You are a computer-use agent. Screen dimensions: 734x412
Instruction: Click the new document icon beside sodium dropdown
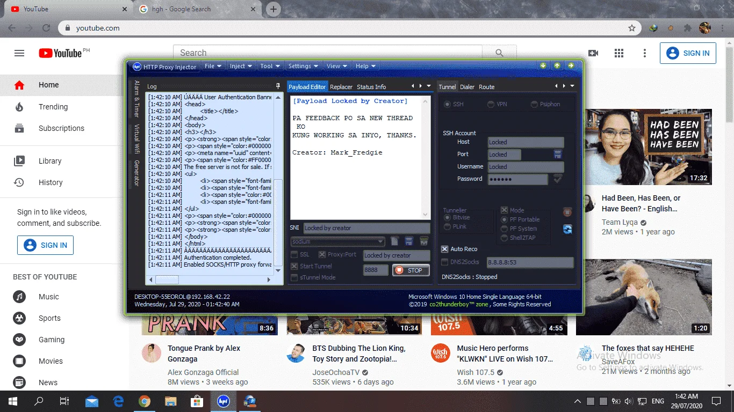tap(395, 241)
